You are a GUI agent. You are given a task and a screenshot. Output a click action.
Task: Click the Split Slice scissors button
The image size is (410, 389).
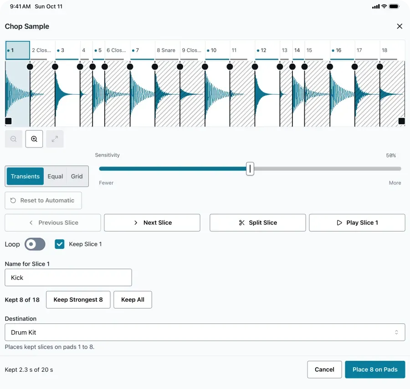coord(257,222)
